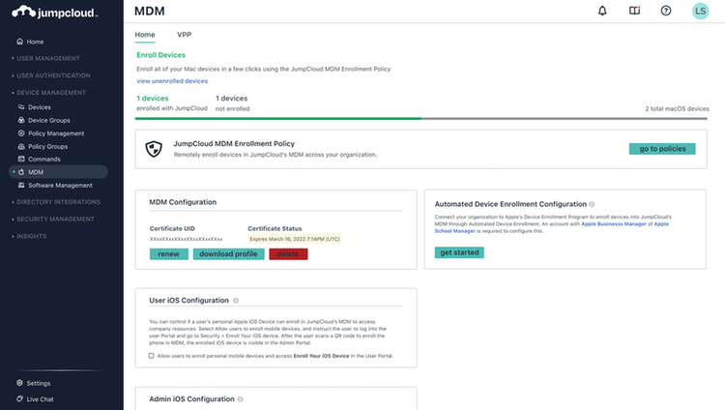Viewport: 725px width, 410px height.
Task: Click the Policy Groups sidebar icon
Action: [21, 146]
